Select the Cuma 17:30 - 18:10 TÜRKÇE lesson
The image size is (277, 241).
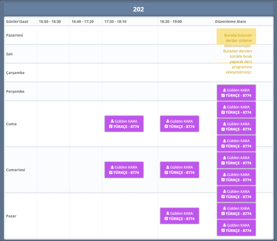click(124, 124)
